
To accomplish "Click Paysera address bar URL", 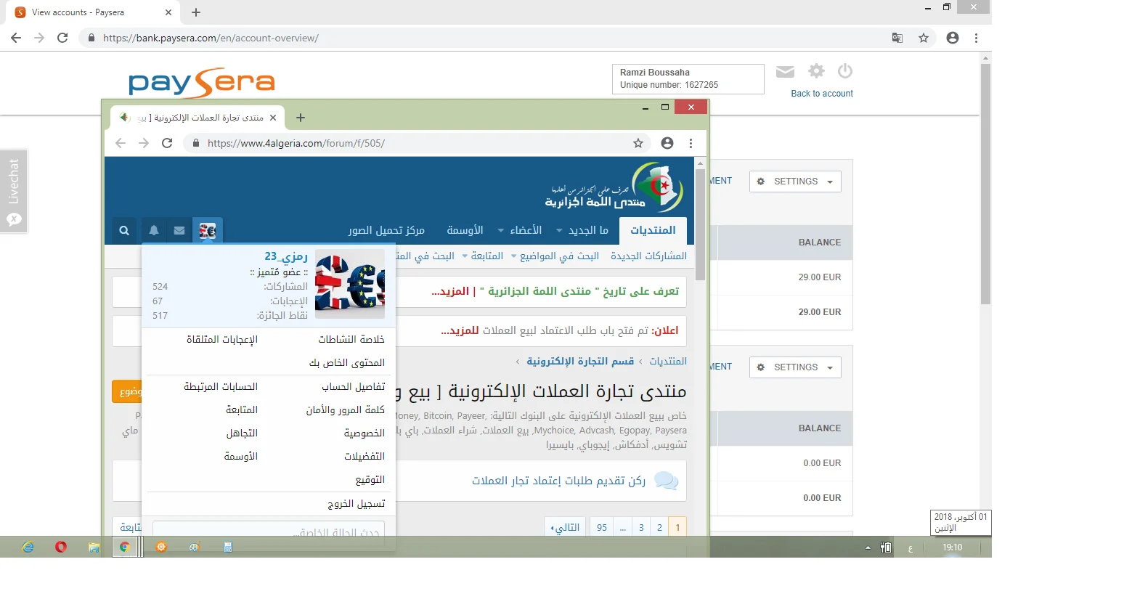I will [x=211, y=38].
